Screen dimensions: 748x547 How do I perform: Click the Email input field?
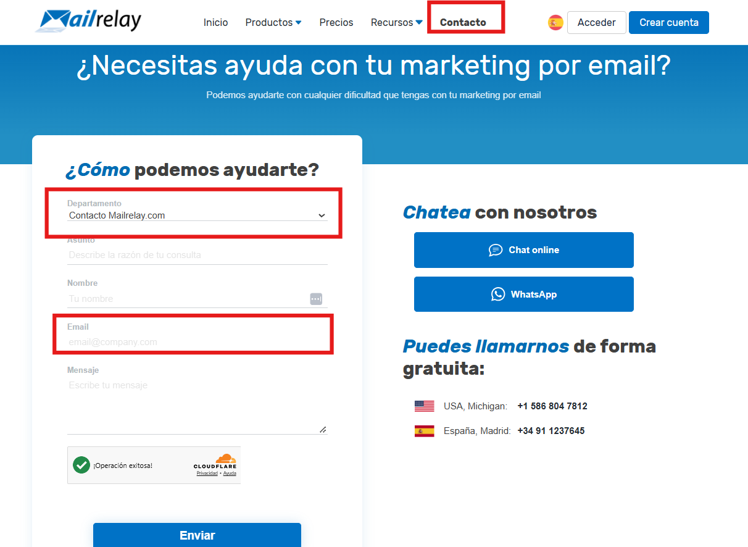[197, 342]
